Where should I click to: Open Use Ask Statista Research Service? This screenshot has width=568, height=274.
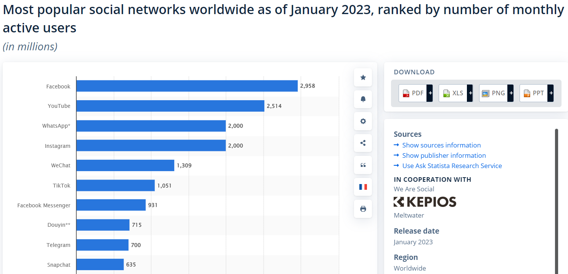coord(452,166)
